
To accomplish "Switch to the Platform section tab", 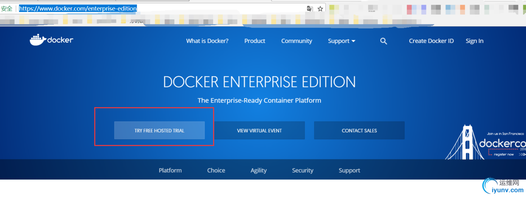I will coord(170,170).
